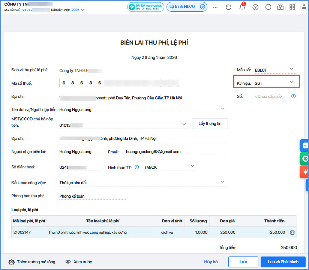The width and height of the screenshot is (309, 270).
Task: Click fee code 21002147 cell
Action: (x=29, y=232)
